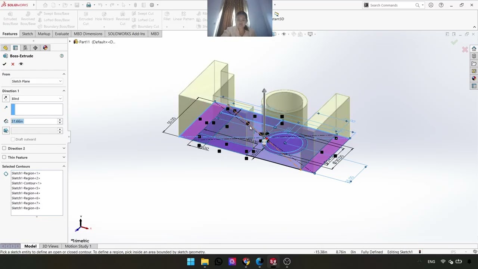Click the Draft On/Off icon

click(6, 130)
